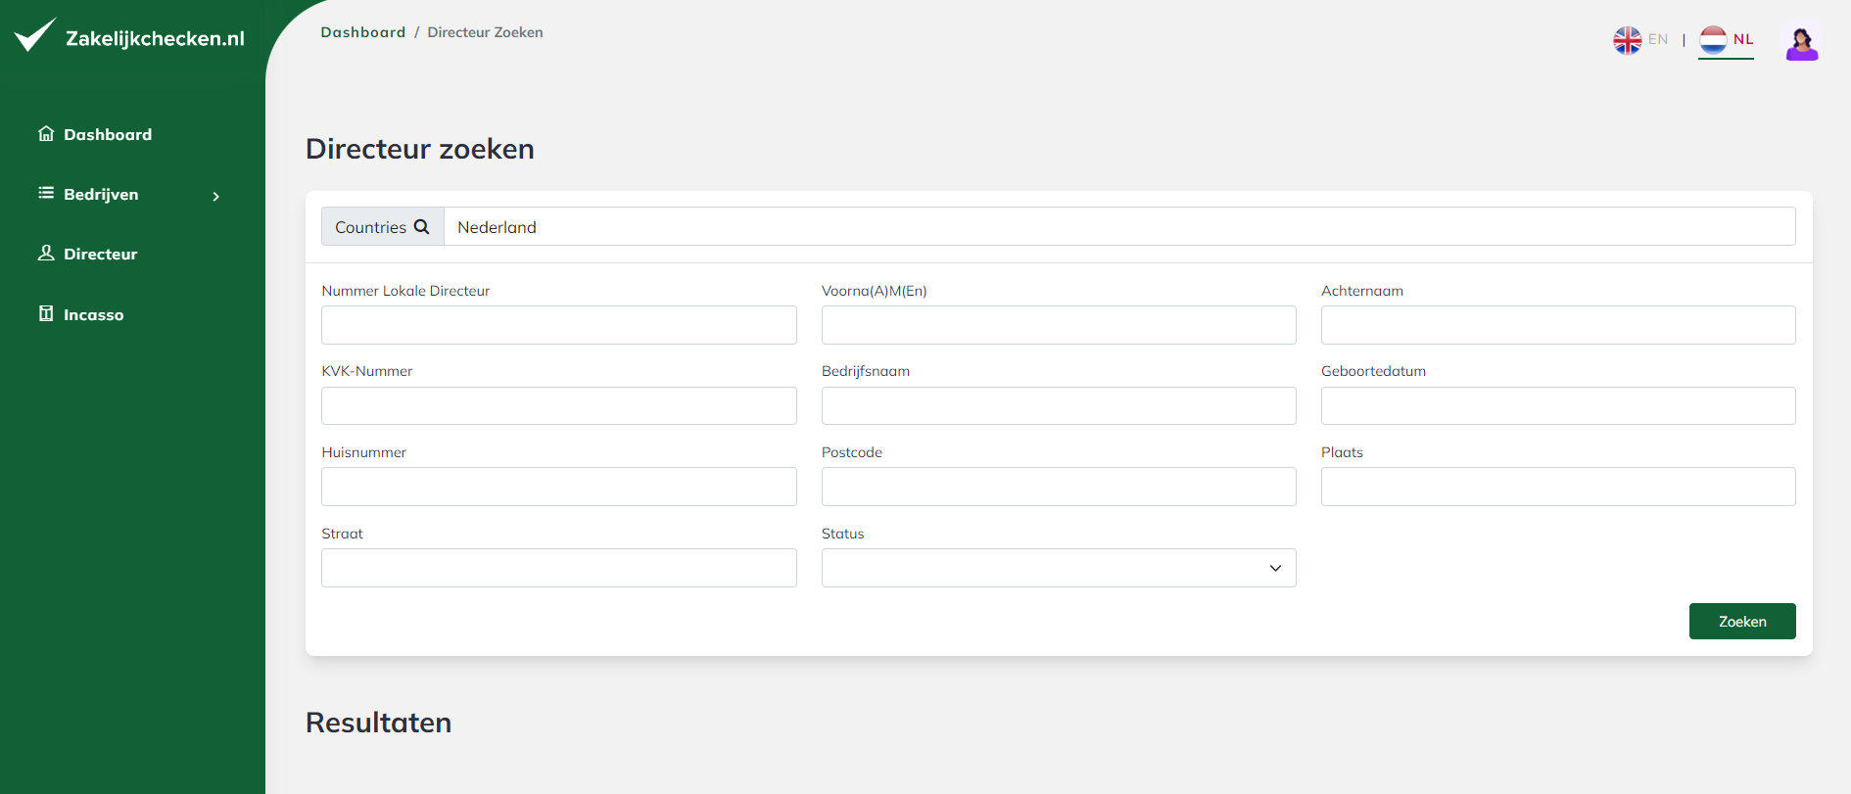Expand the Bedrijven submenu chevron

216,196
